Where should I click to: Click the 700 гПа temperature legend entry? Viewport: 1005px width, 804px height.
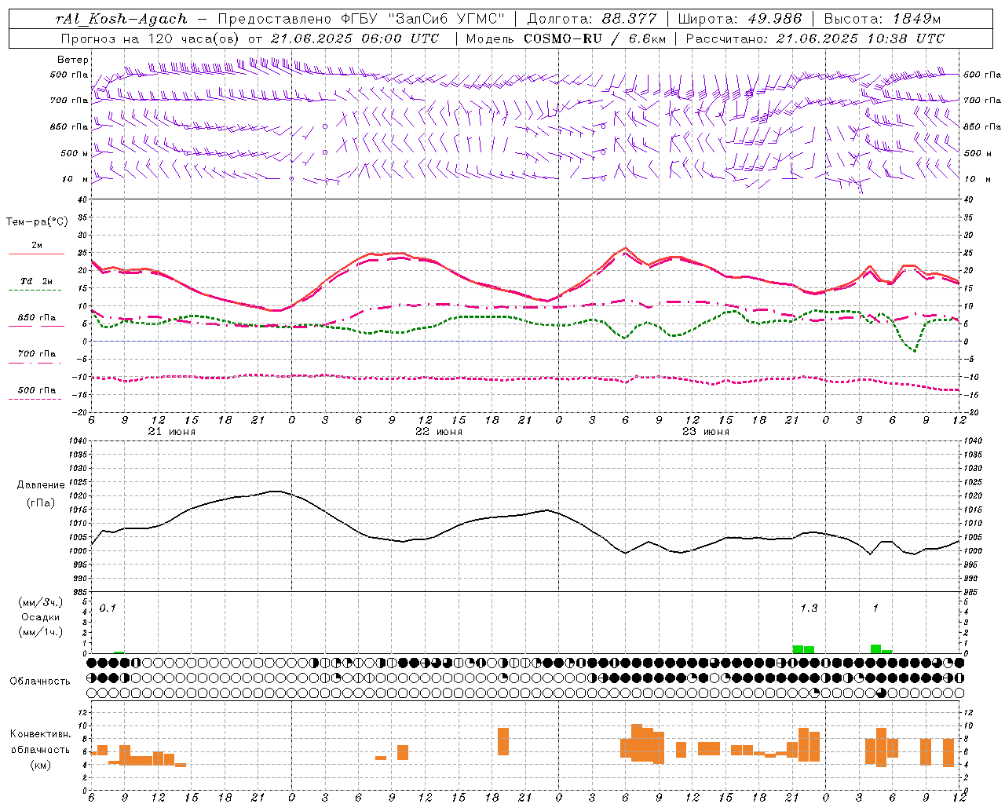click(37, 354)
